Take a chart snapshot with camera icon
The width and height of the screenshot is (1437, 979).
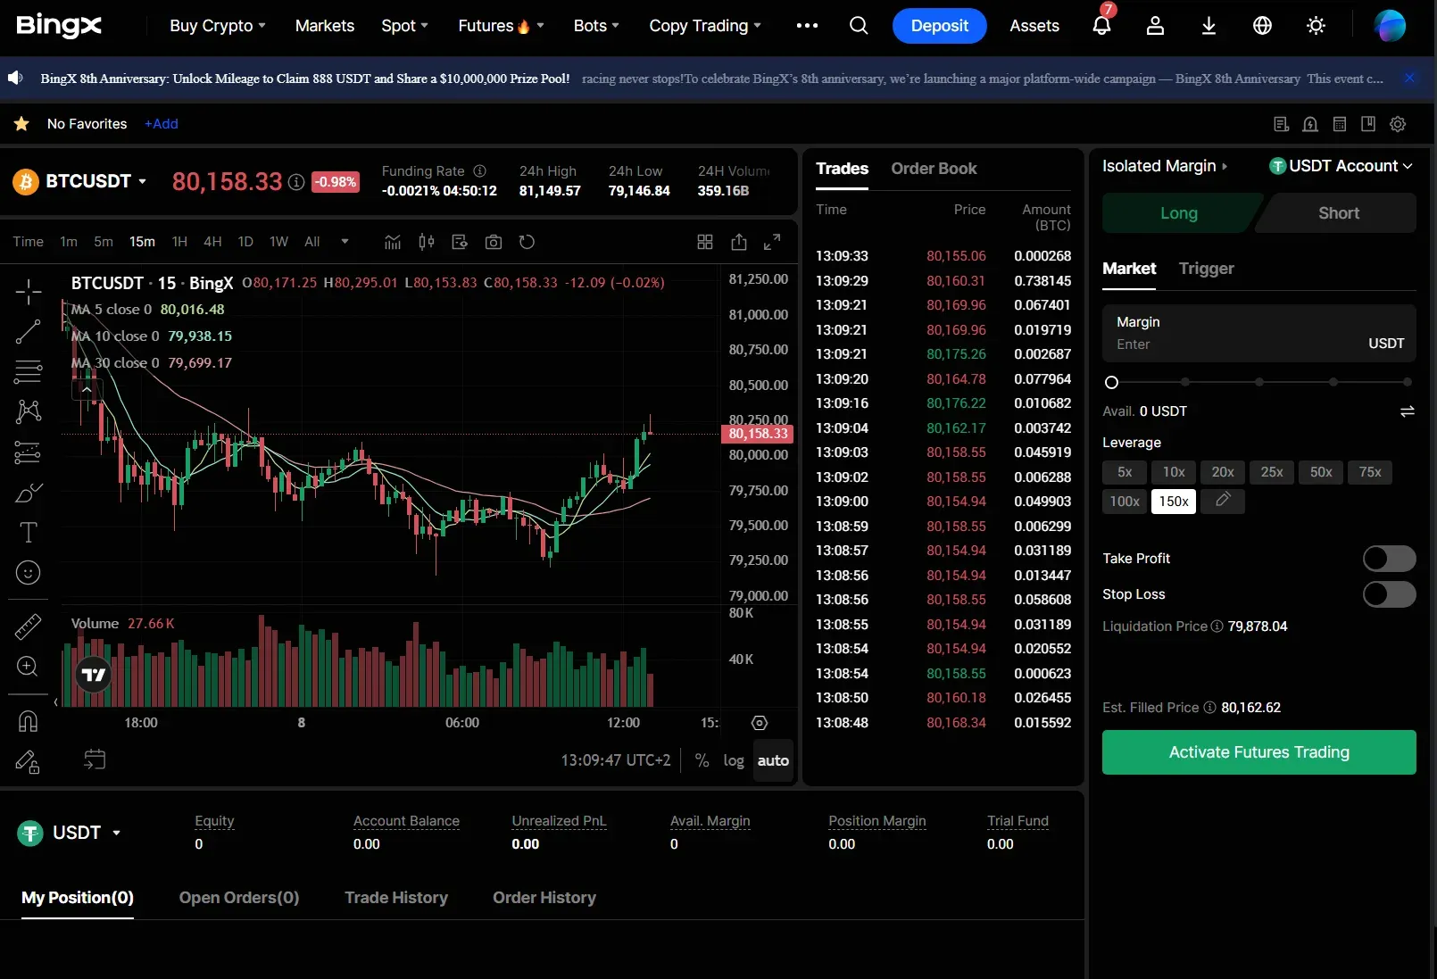pyautogui.click(x=494, y=242)
